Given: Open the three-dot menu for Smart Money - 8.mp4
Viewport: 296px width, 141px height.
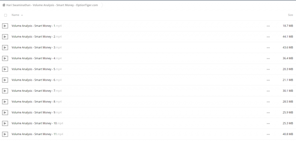Looking at the screenshot, I should pyautogui.click(x=268, y=102).
